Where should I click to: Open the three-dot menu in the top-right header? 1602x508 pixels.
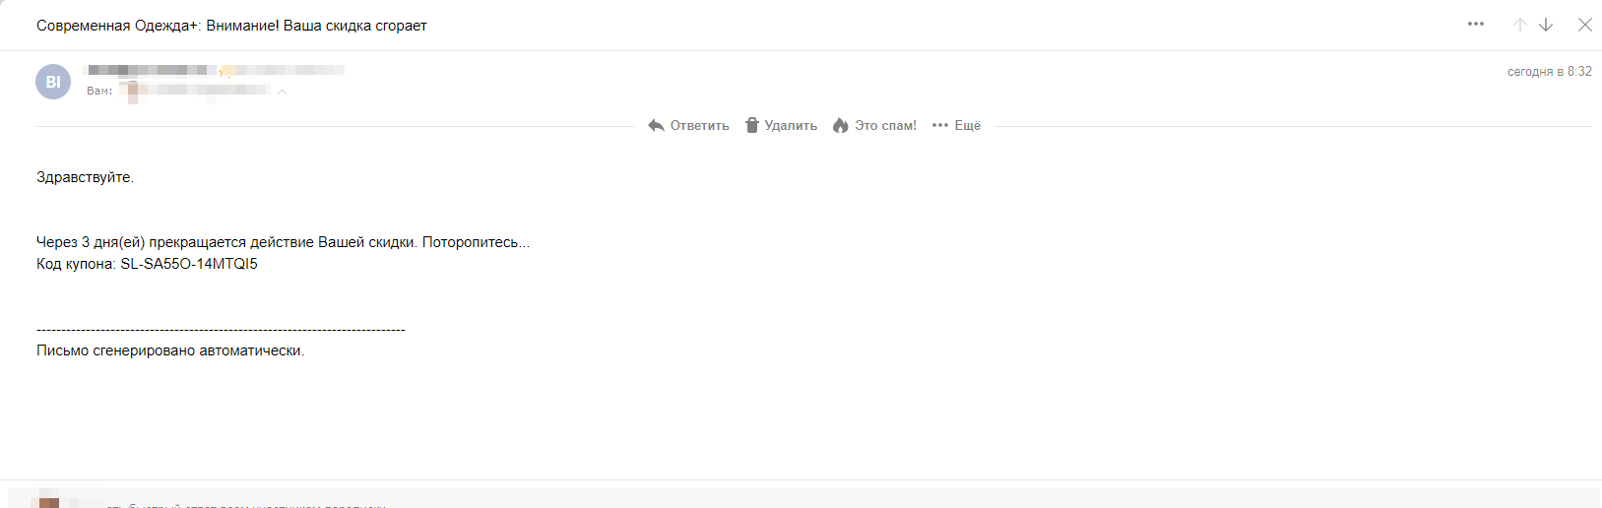pyautogui.click(x=1475, y=25)
